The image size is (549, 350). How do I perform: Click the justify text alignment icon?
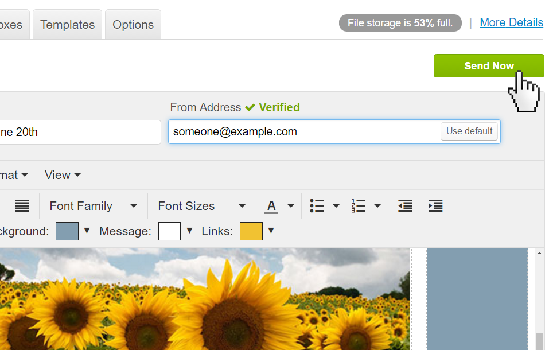pos(22,206)
